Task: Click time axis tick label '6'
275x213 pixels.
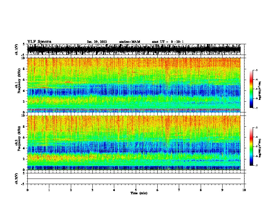Action: [x=158, y=190]
